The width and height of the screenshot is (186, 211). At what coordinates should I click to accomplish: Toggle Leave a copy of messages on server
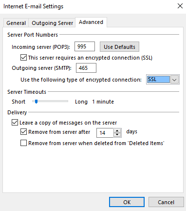[x=15, y=123]
